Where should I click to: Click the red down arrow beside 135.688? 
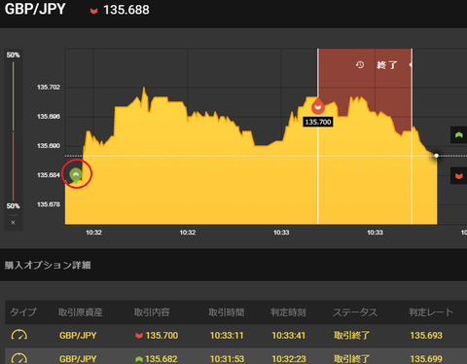[93, 12]
